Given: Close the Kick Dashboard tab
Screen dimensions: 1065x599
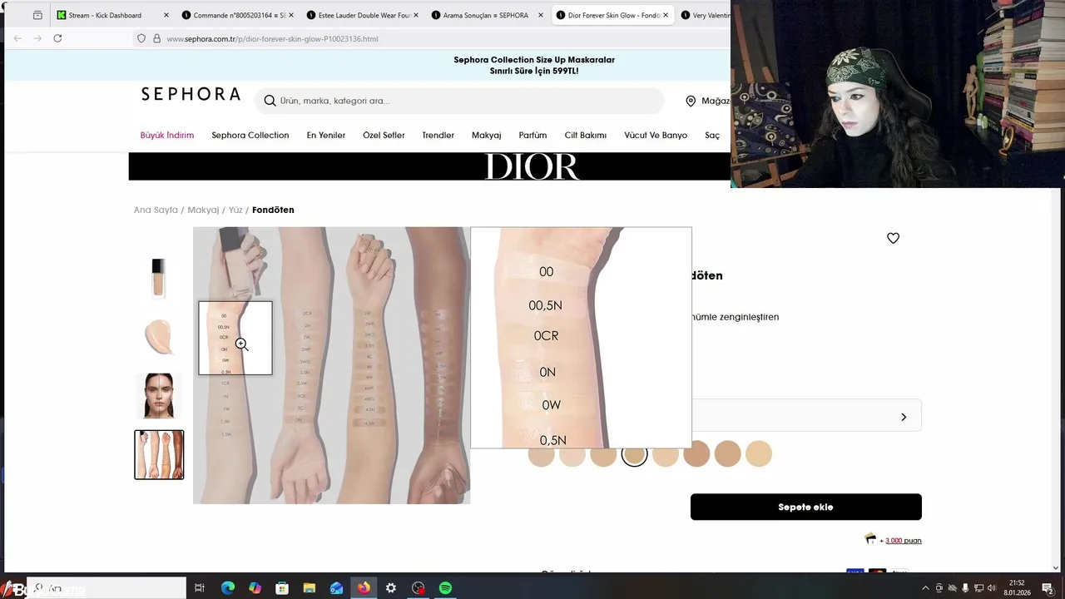Looking at the screenshot, I should coord(166,15).
